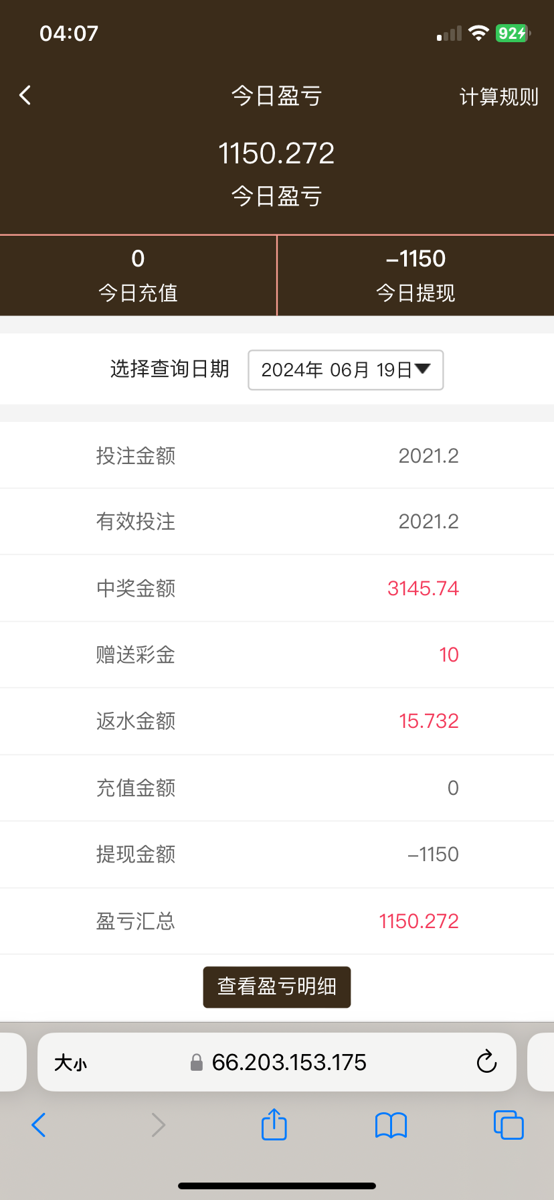Tap the home indicator bar at the bottom

coord(277,1185)
